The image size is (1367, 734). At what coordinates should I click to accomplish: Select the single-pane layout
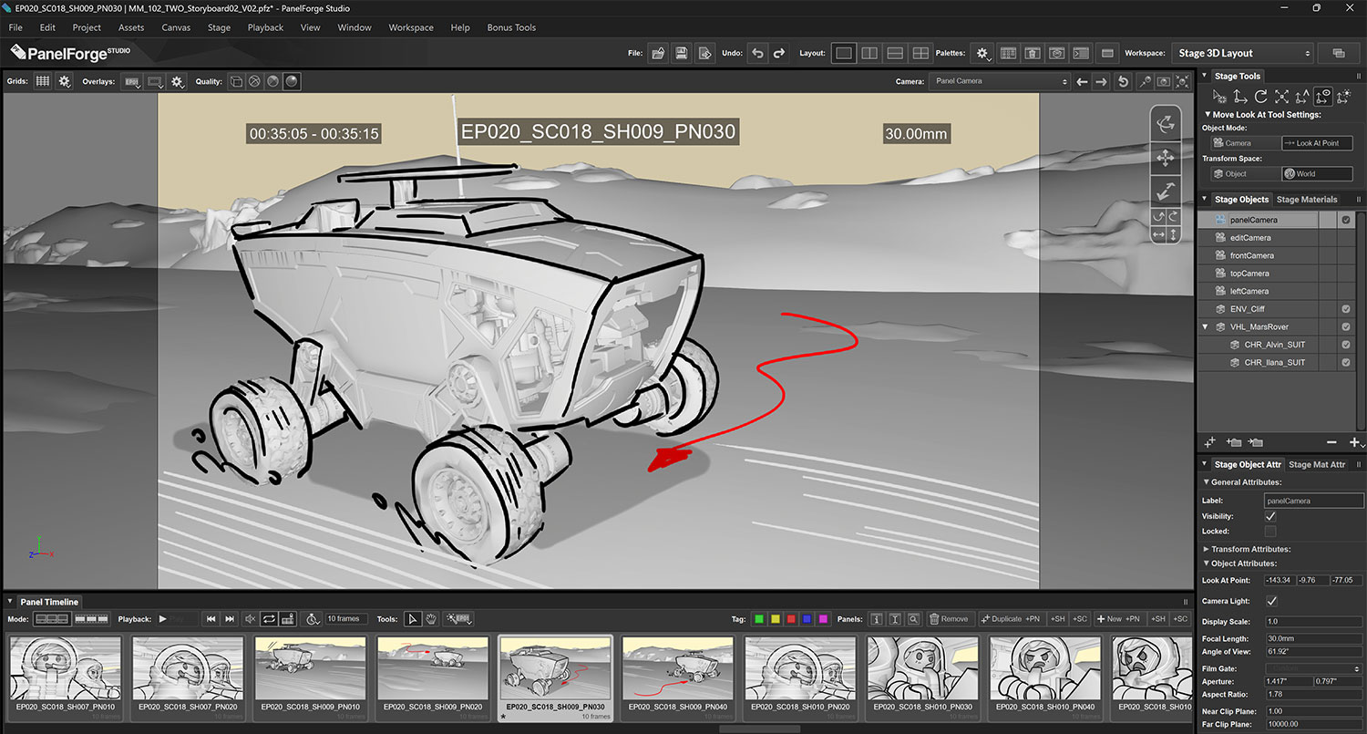click(844, 53)
